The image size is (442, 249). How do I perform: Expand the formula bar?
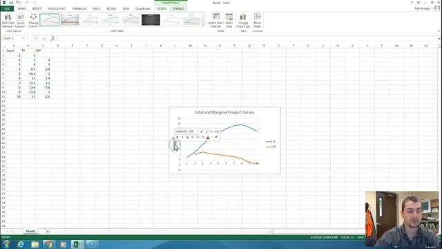(x=439, y=39)
